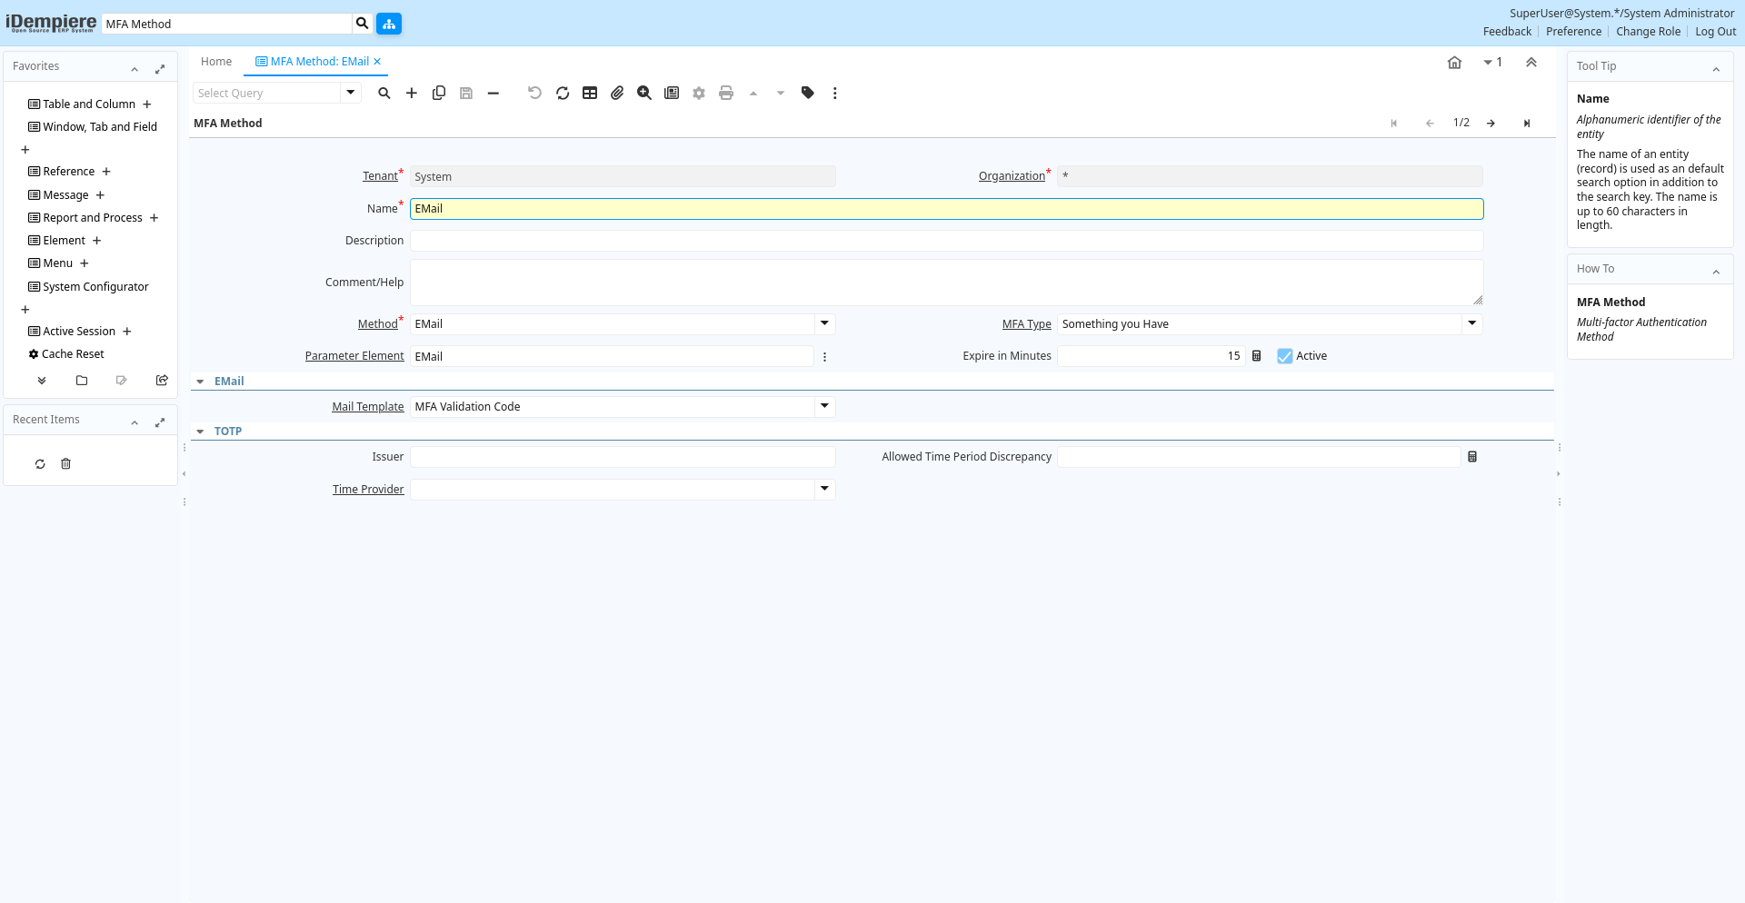Click the plus New Record toolbar icon
This screenshot has height=903, width=1745.
412,93
